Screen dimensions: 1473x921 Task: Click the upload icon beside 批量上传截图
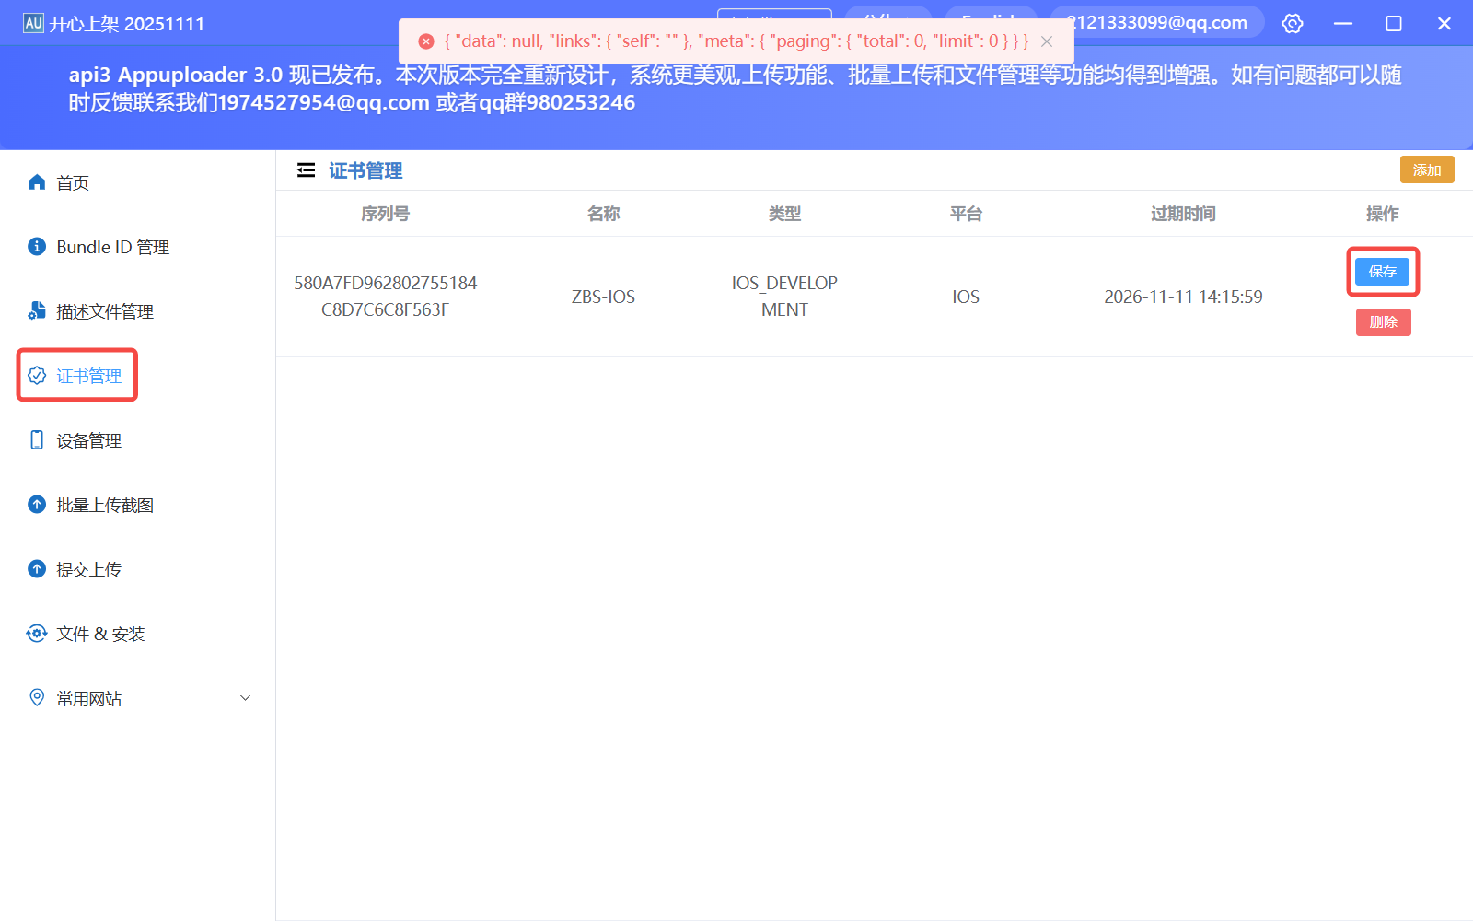click(x=37, y=504)
